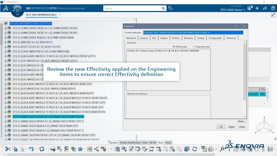Open the Touch toolbar tab

coord(168,142)
